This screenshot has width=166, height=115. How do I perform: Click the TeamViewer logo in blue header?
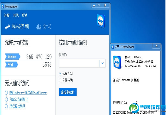tap(101, 21)
